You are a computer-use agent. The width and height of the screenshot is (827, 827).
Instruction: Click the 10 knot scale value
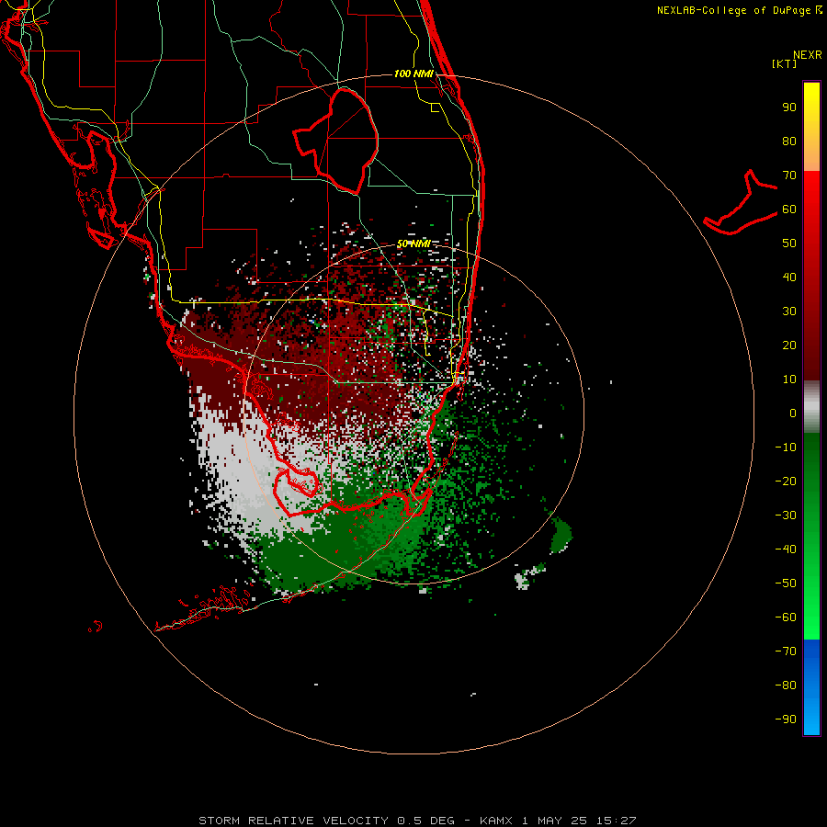(789, 380)
